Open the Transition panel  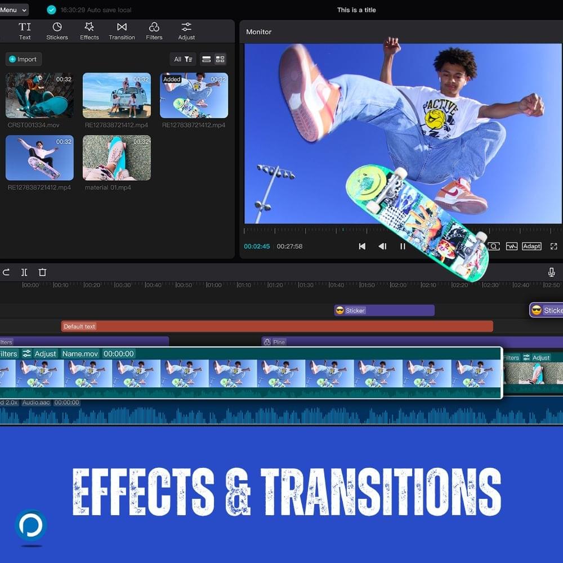click(x=122, y=31)
